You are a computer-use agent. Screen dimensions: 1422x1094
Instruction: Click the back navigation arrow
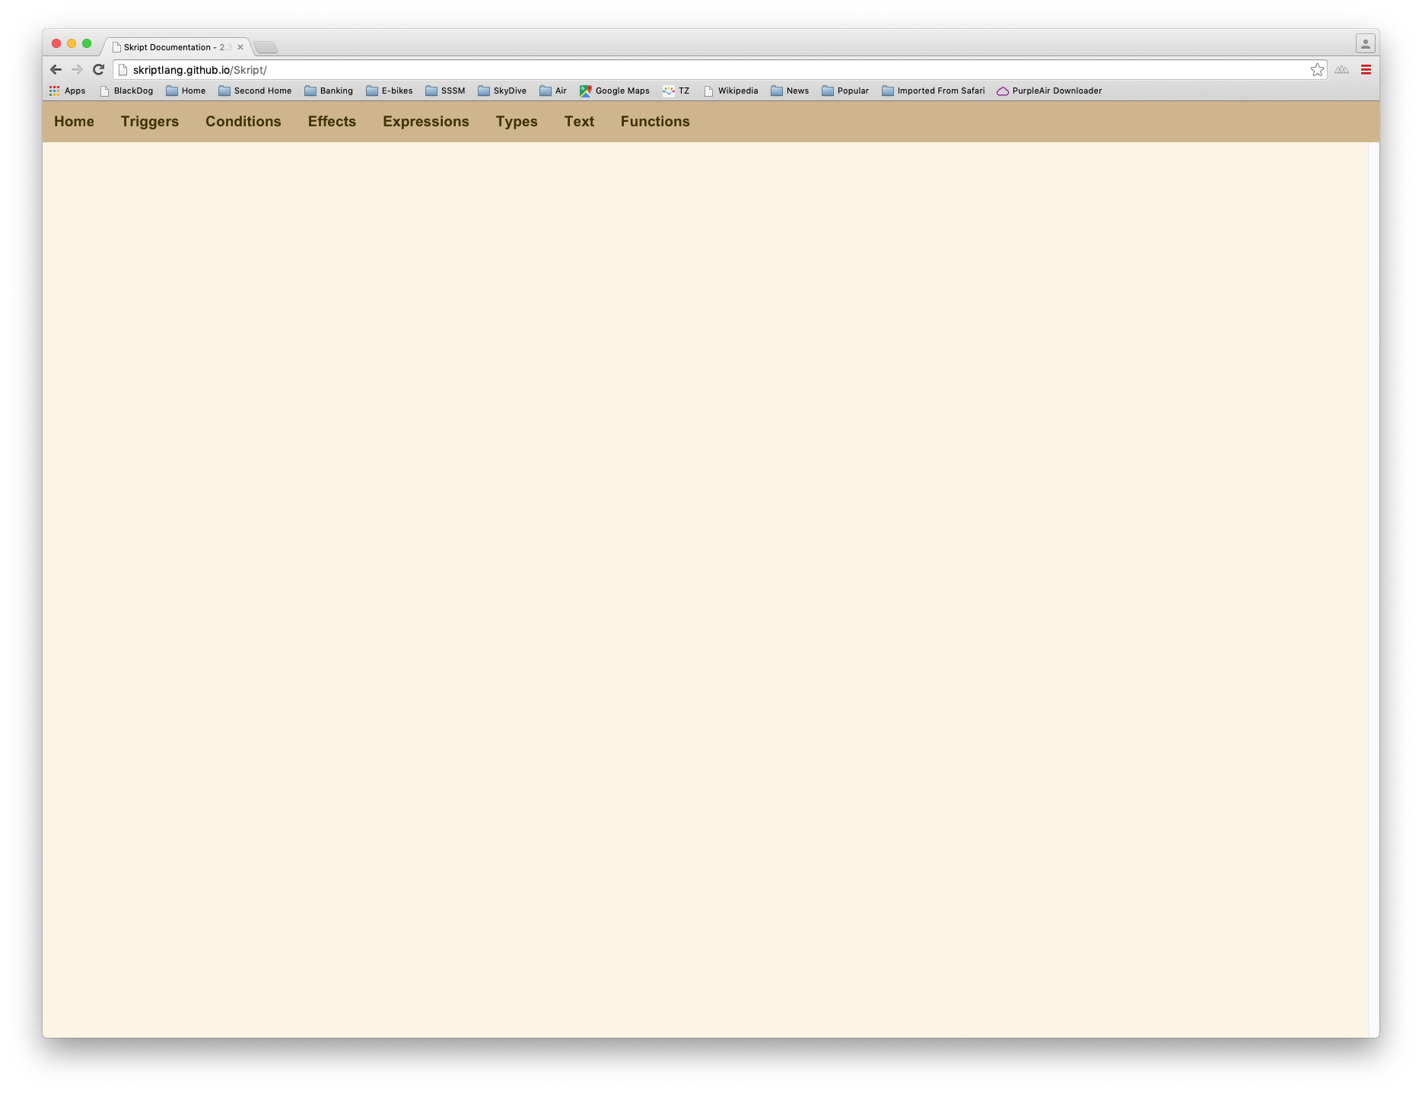coord(56,69)
